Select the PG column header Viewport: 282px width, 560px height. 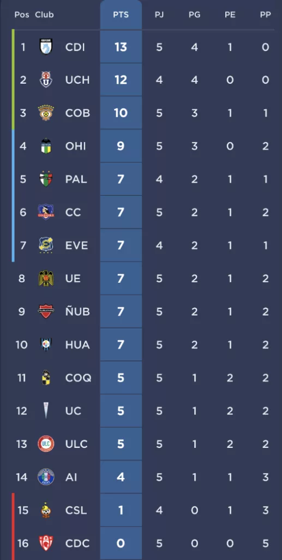point(194,15)
